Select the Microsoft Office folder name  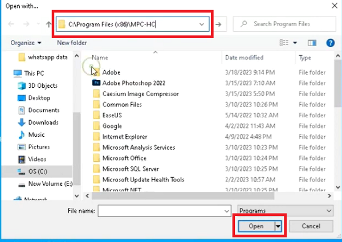(x=124, y=158)
